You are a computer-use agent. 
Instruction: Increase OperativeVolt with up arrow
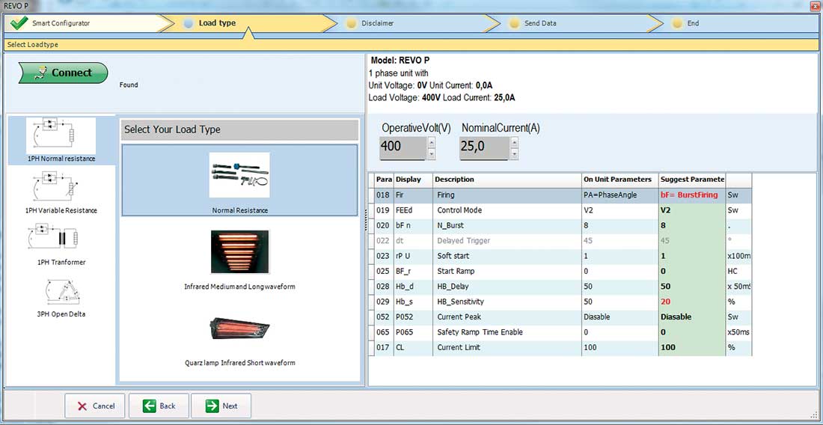tap(432, 142)
